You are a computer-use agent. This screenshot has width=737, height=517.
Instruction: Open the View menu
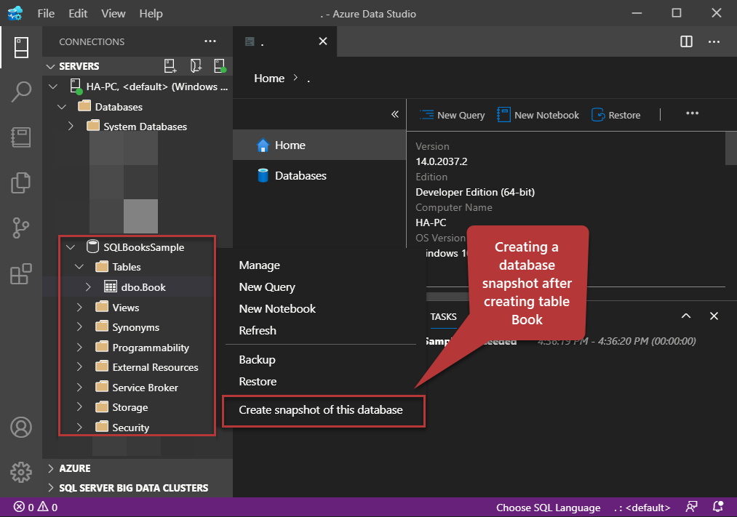click(113, 14)
